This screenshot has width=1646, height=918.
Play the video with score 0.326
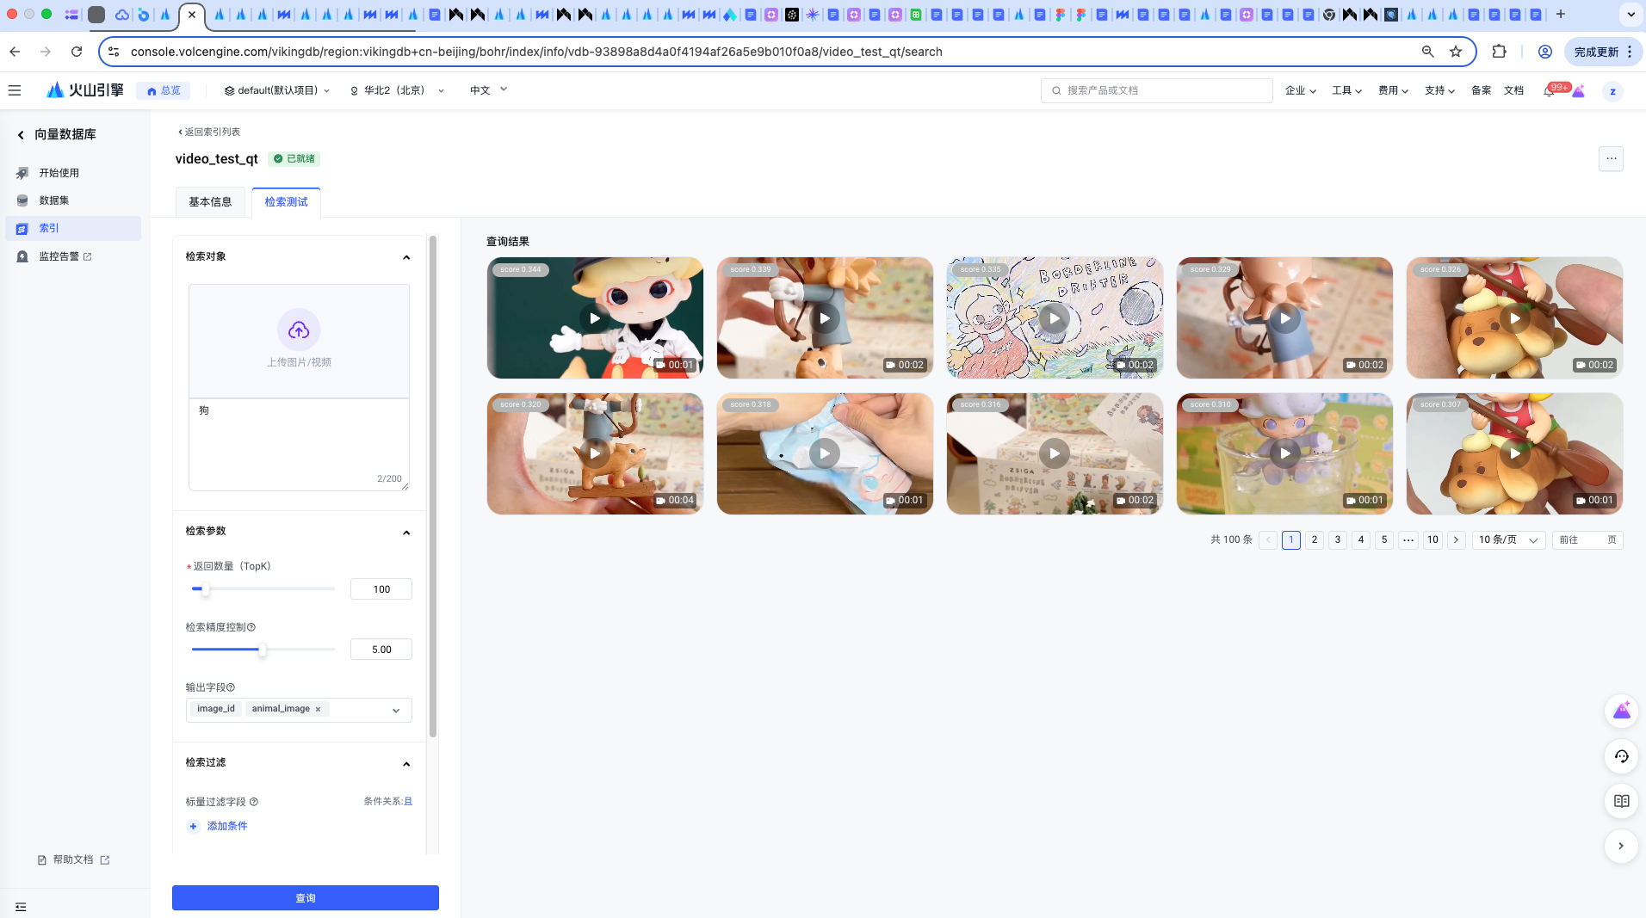pos(1515,318)
